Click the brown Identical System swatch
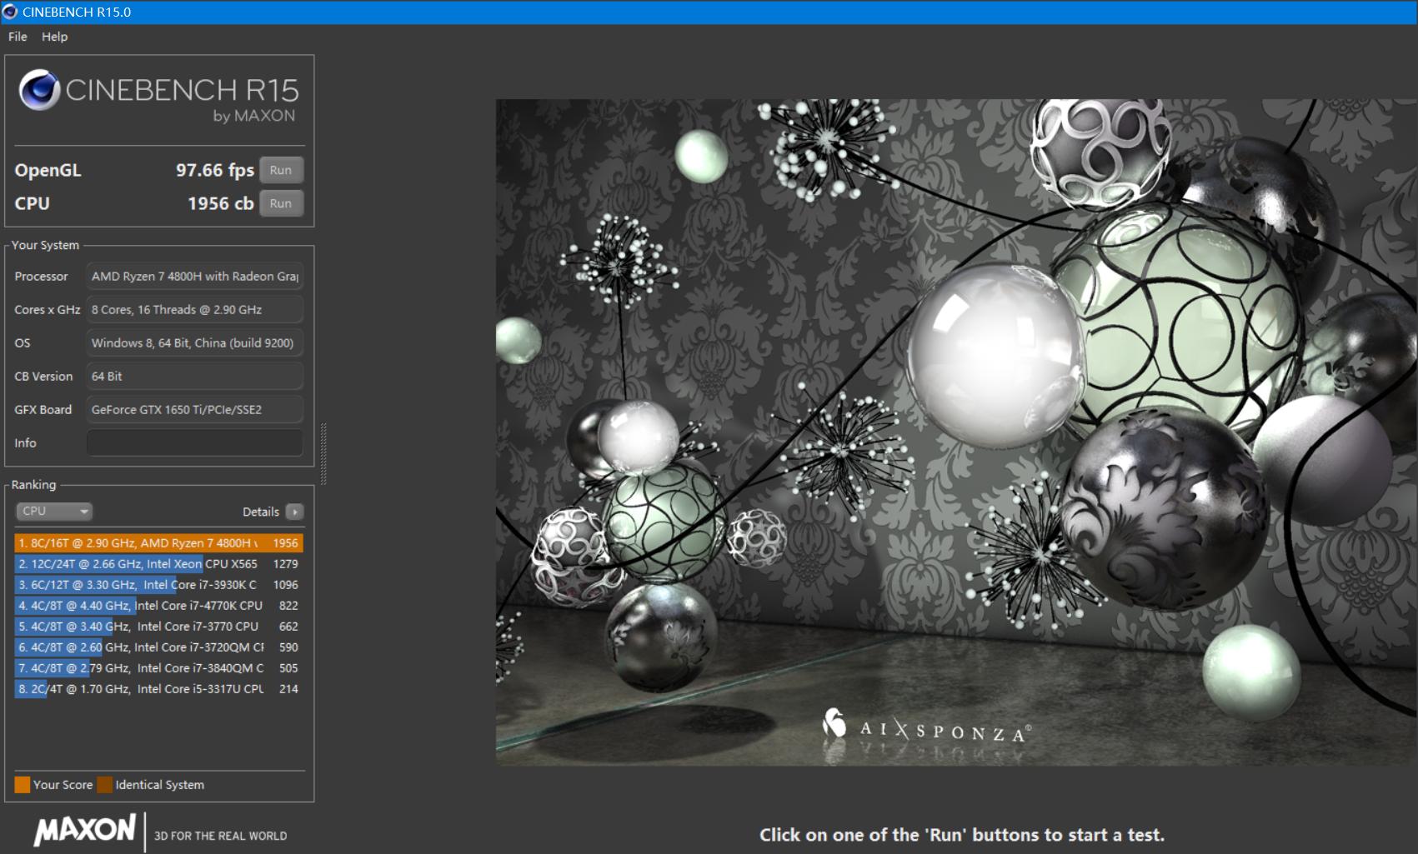This screenshot has width=1418, height=854. [104, 785]
